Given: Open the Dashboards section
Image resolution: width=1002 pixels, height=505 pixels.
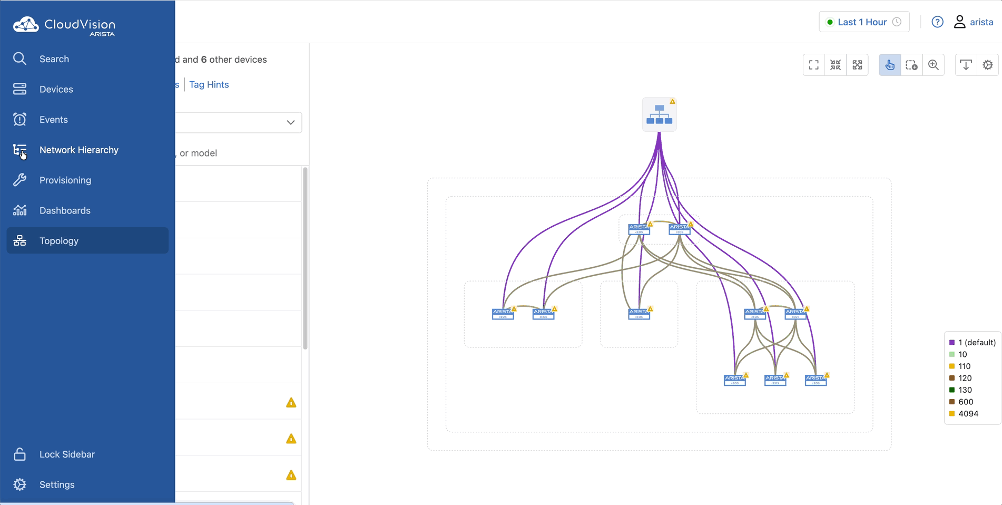Looking at the screenshot, I should tap(87, 210).
